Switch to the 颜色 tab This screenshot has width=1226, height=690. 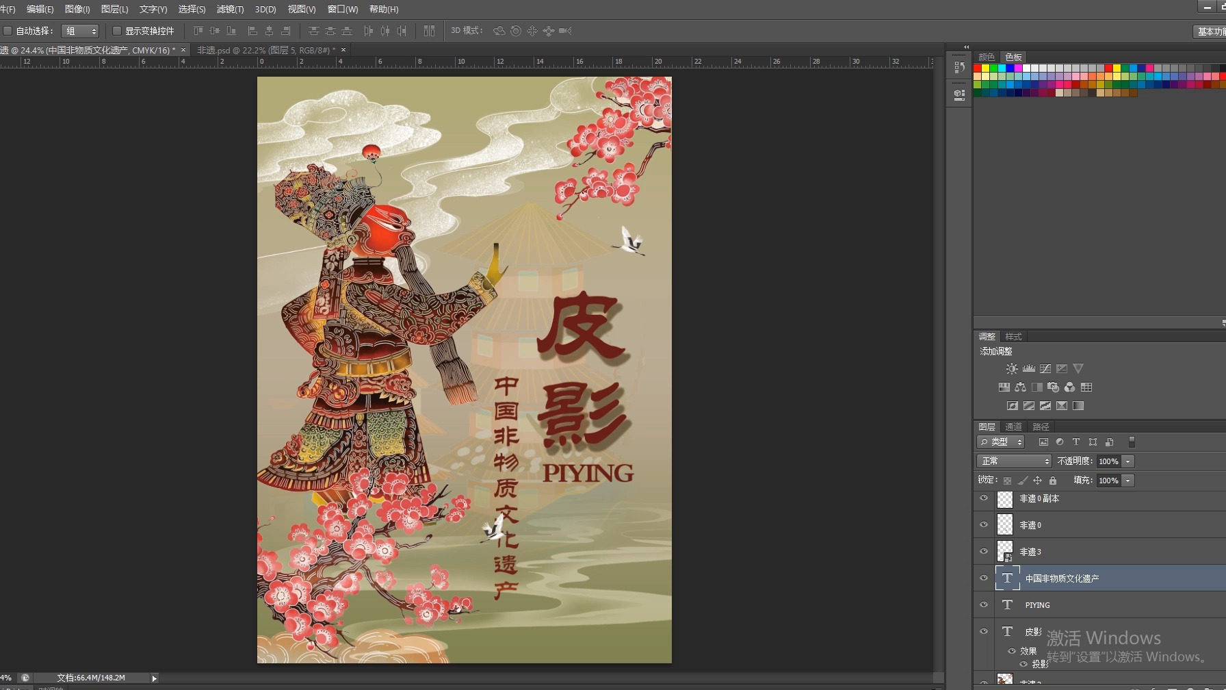pyautogui.click(x=987, y=57)
